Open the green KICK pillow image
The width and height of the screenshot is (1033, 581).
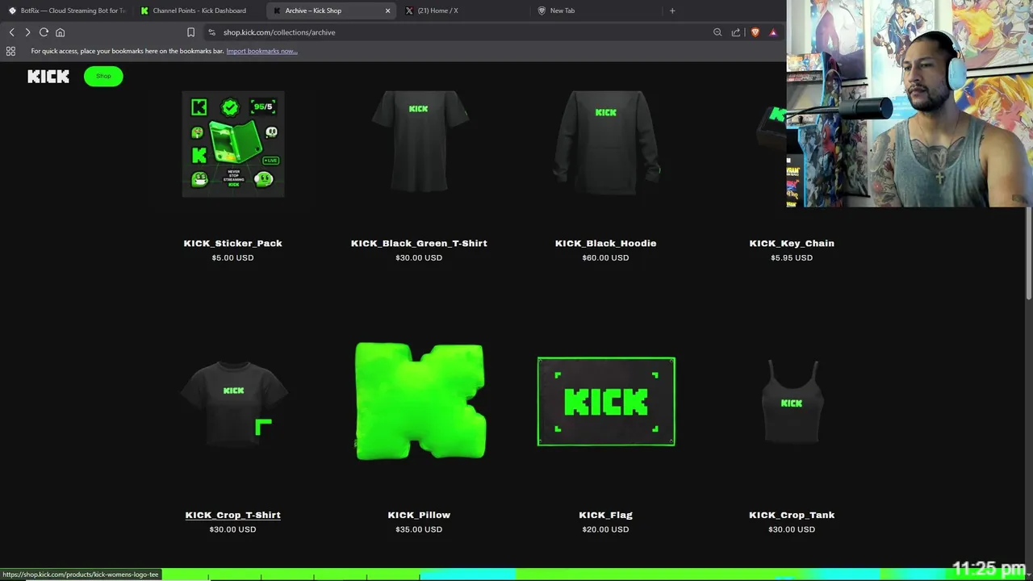pos(420,401)
